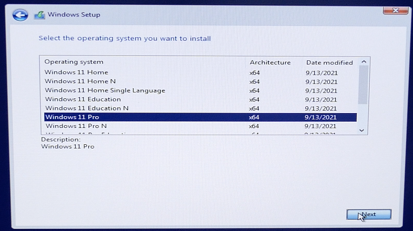Go back with the blue arrow button
This screenshot has width=413, height=231.
(20, 15)
